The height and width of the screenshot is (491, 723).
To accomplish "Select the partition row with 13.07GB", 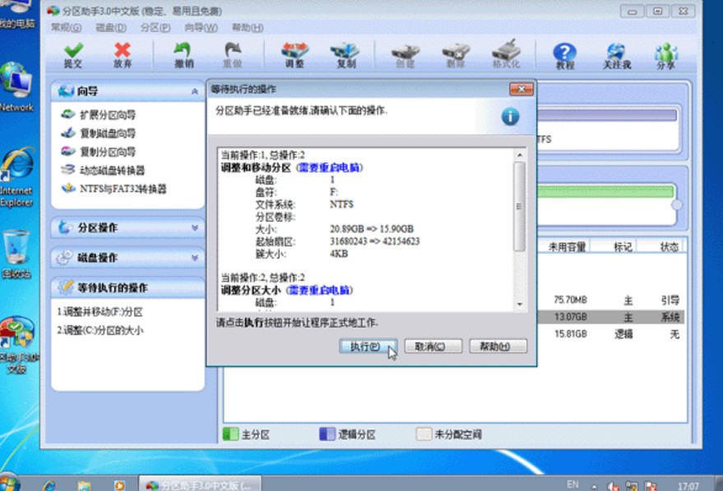I will 610,317.
